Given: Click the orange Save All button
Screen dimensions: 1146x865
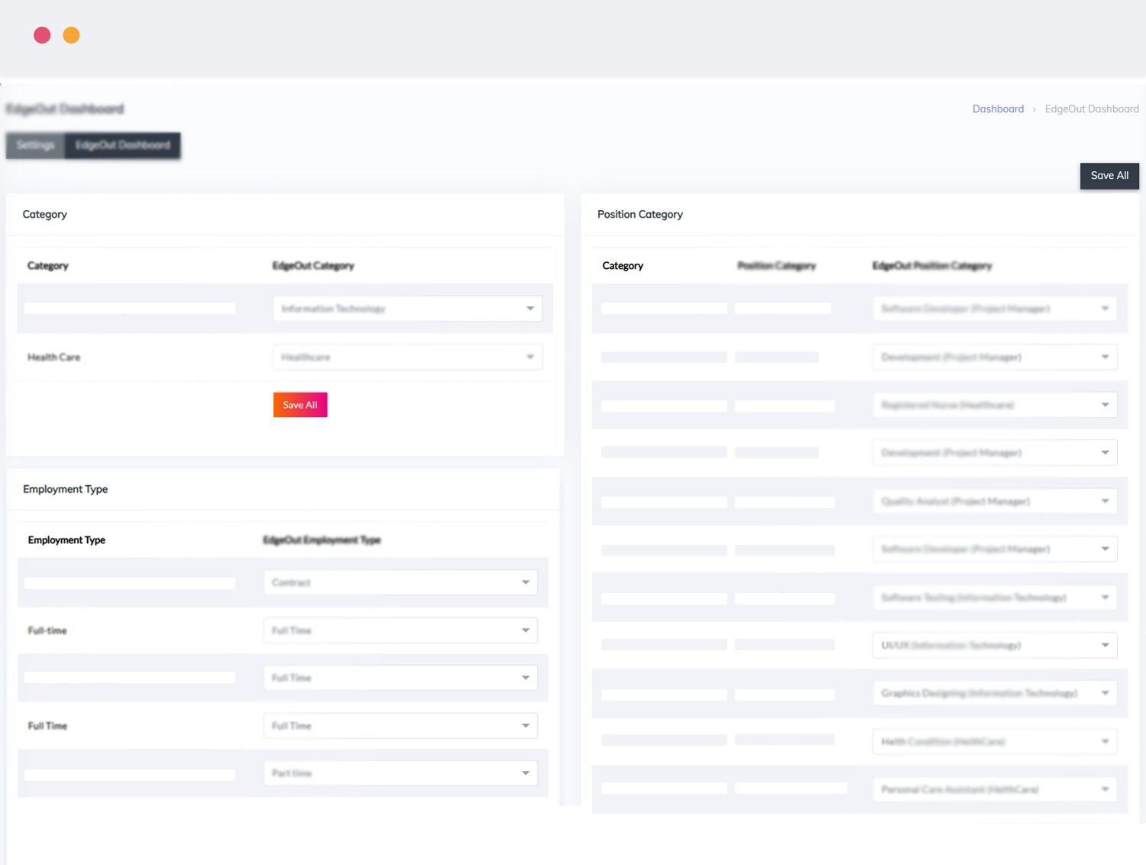Looking at the screenshot, I should [x=300, y=405].
